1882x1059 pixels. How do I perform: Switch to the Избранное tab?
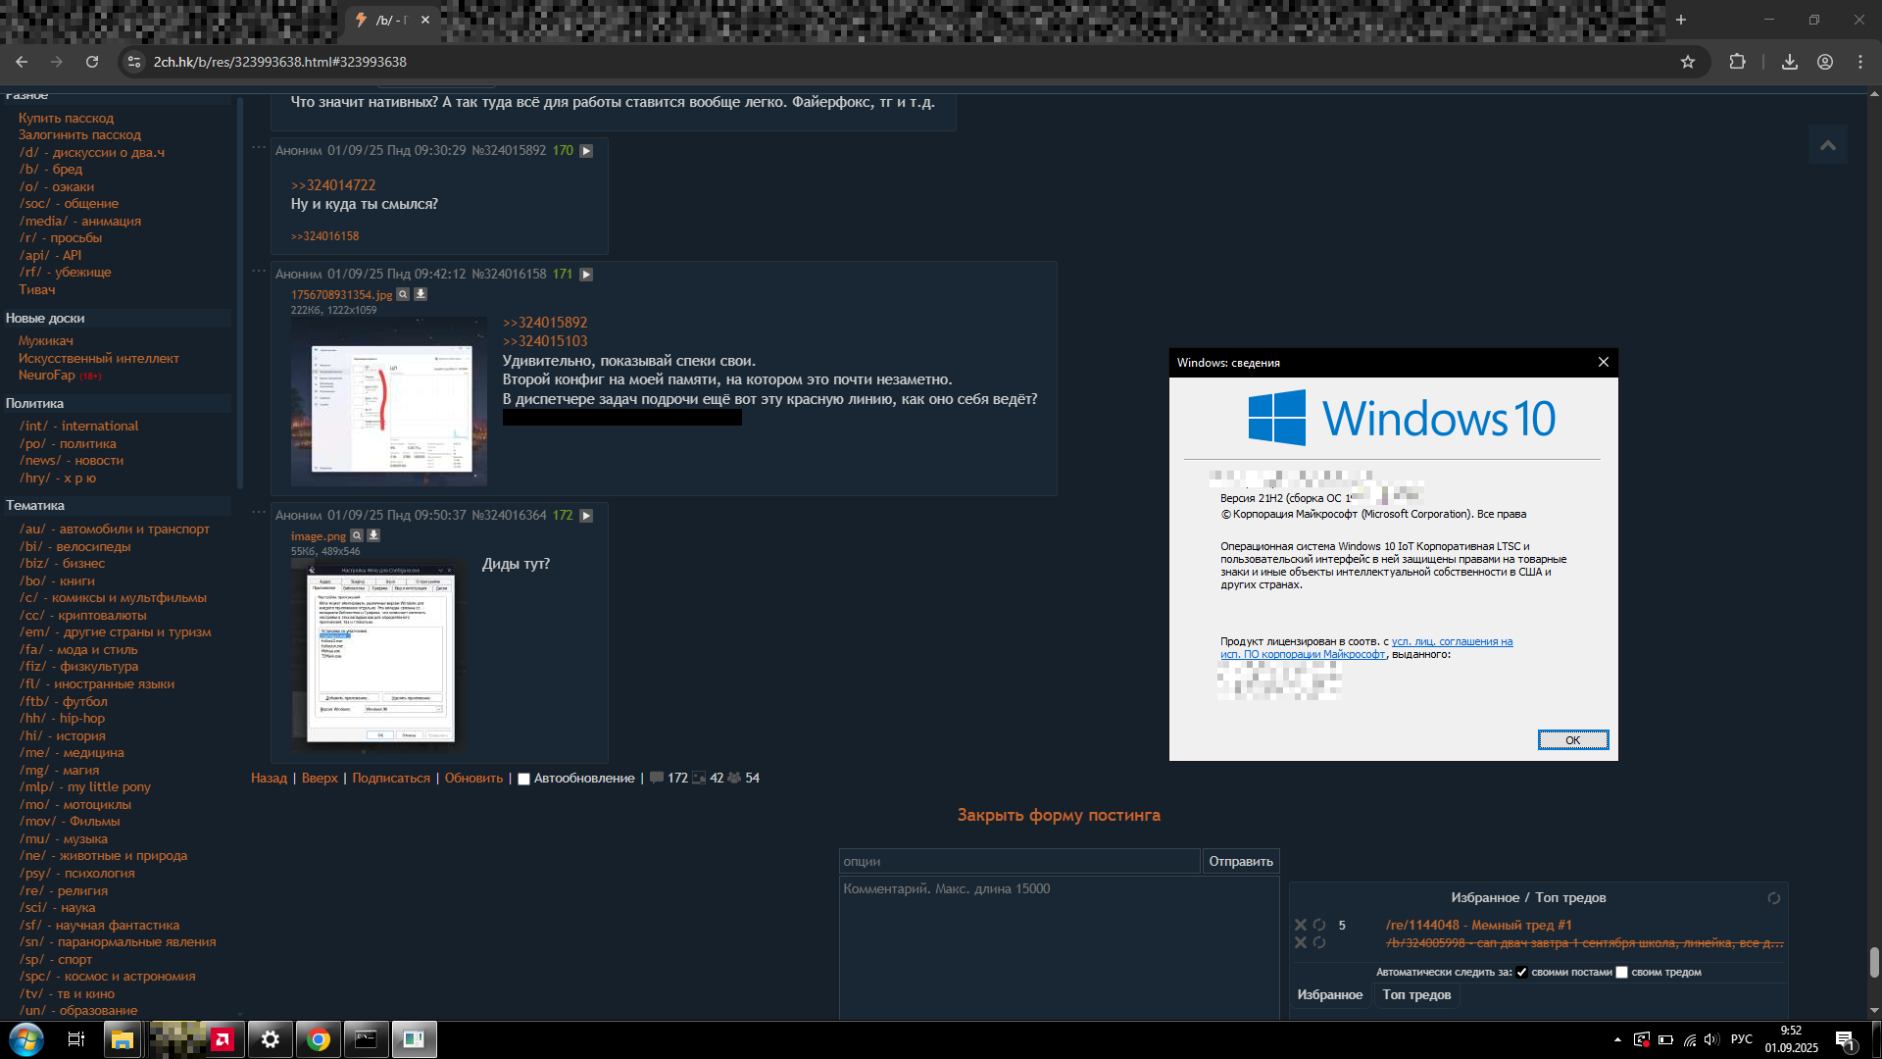[x=1330, y=994]
